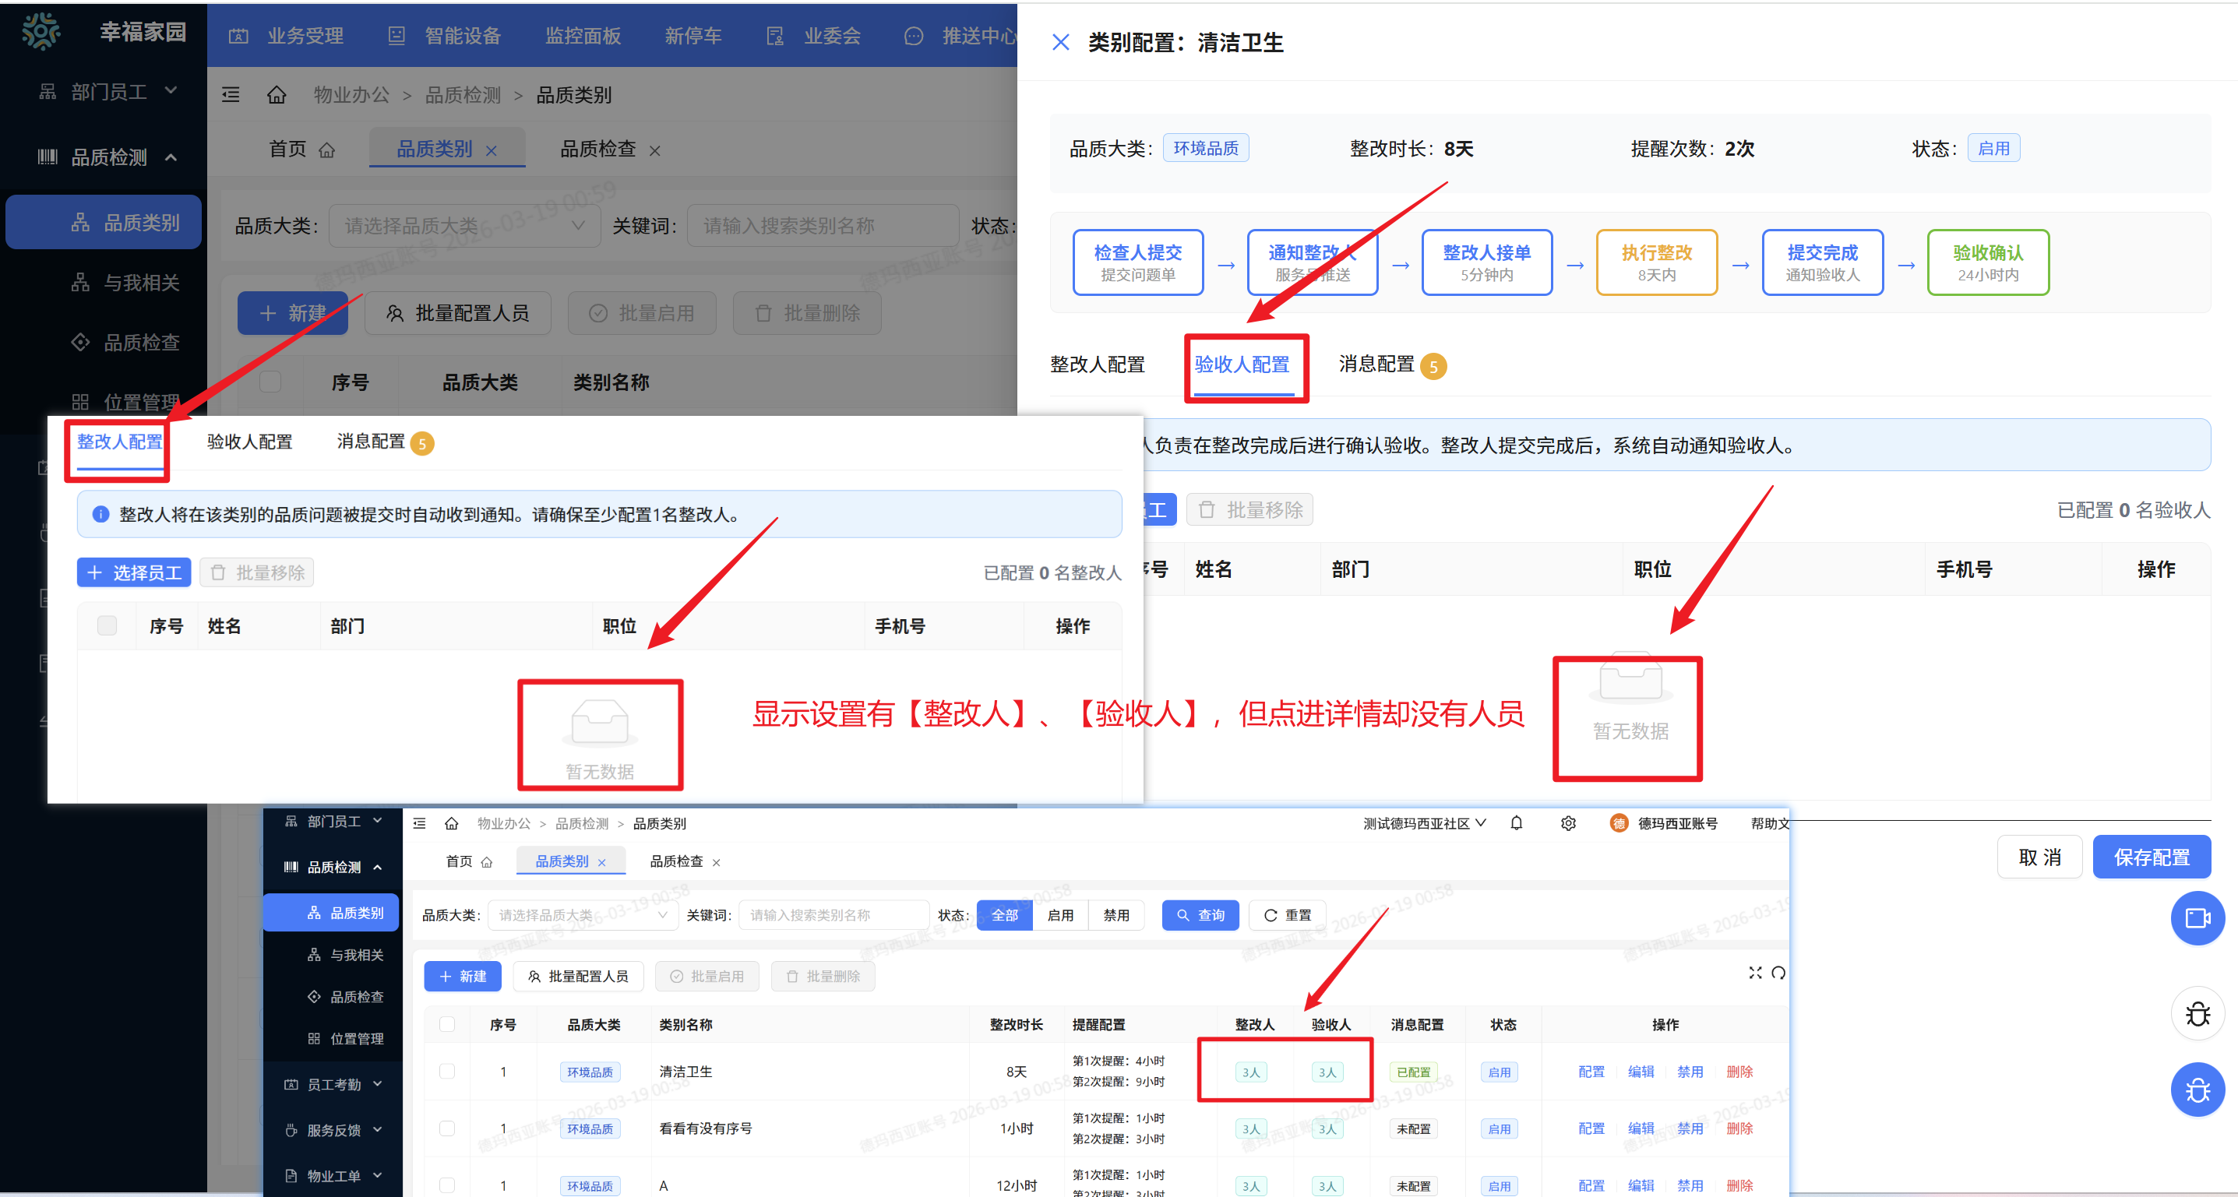
Task: Expand the 员工考勤 sidebar menu
Action: click(333, 1084)
